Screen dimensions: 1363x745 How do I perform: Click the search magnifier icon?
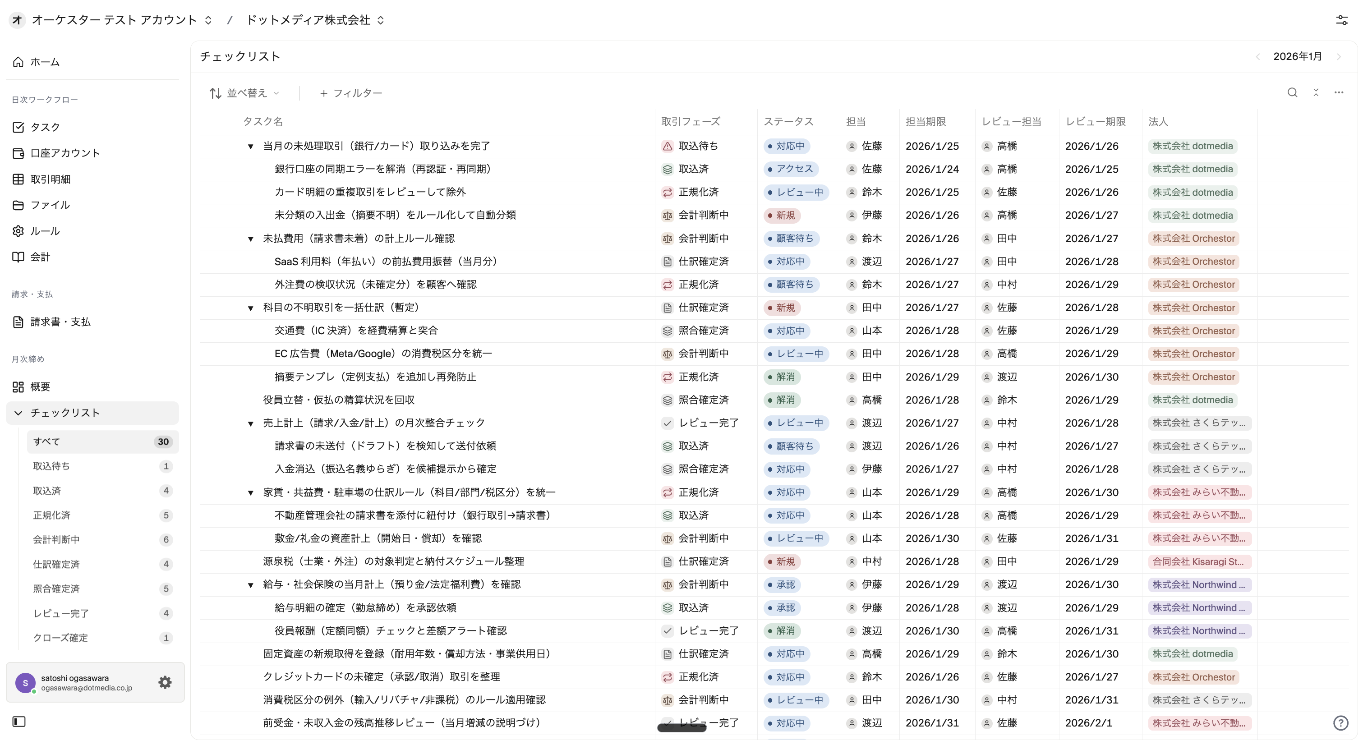[x=1292, y=92]
